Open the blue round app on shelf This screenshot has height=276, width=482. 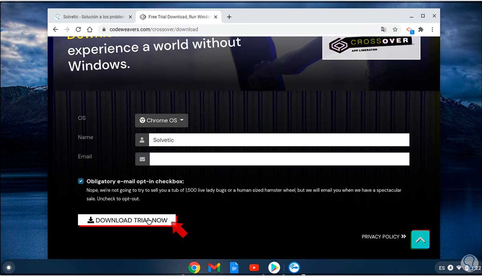click(294, 268)
